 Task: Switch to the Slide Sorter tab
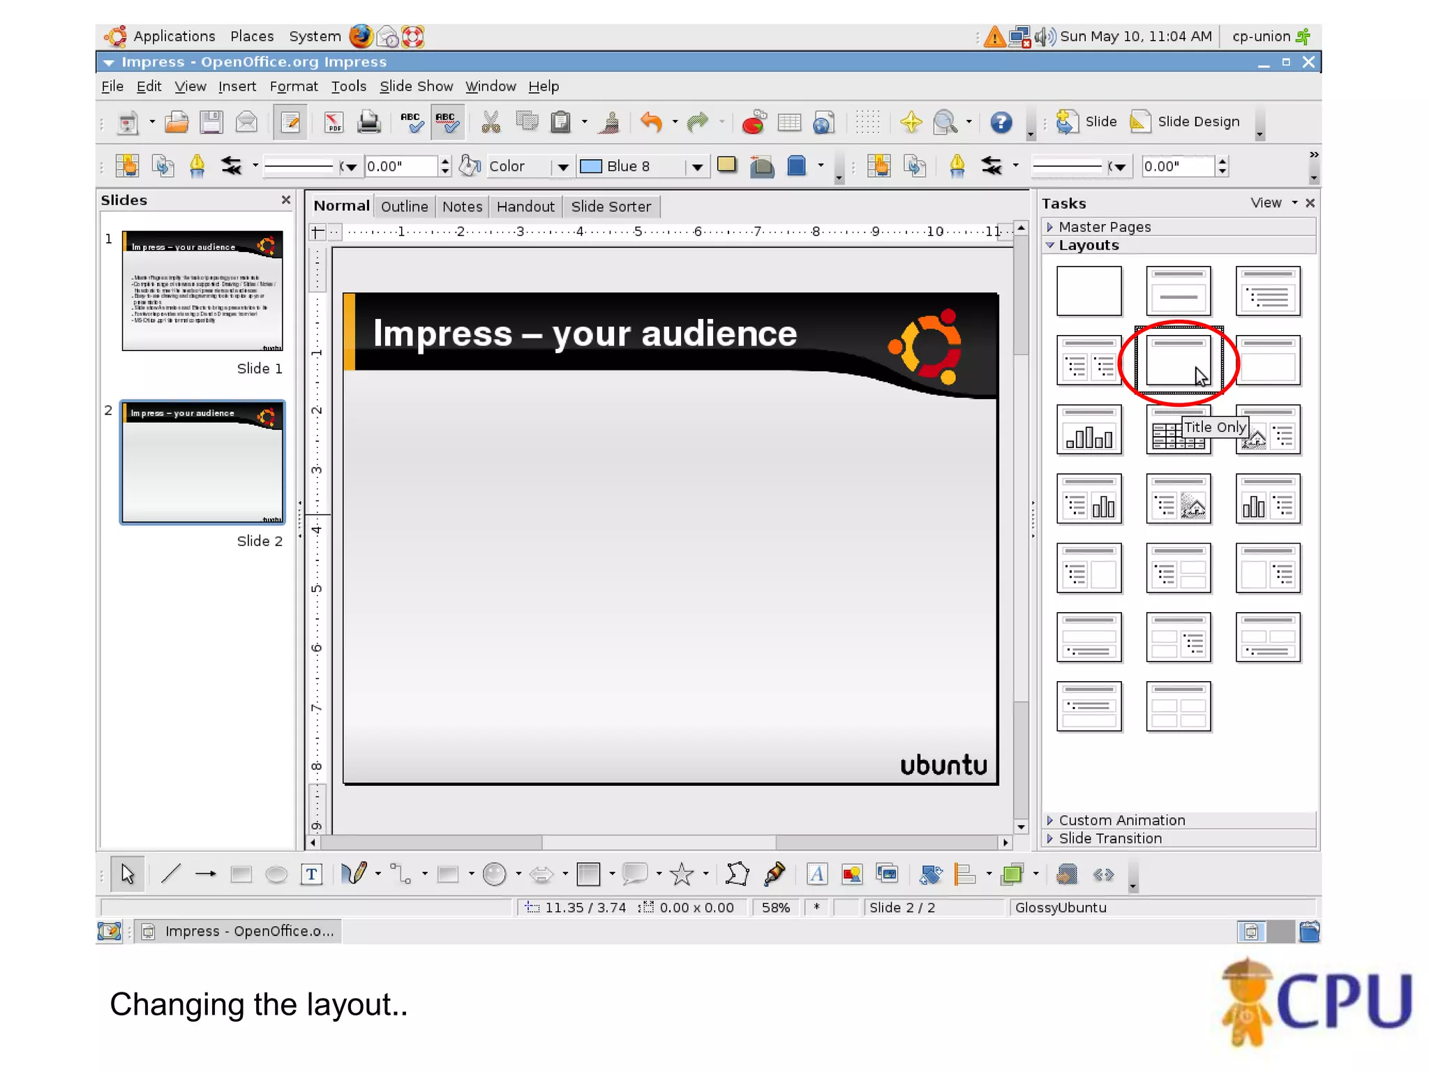pyautogui.click(x=611, y=207)
